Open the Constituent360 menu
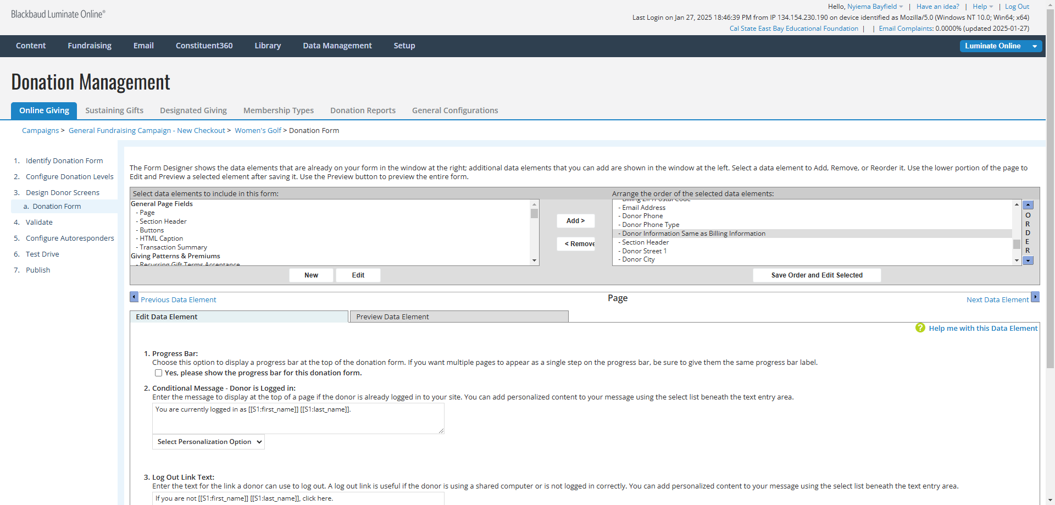 tap(204, 46)
